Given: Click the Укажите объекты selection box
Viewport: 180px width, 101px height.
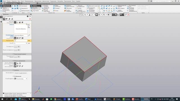Looking at the screenshot, I should tap(21, 29).
